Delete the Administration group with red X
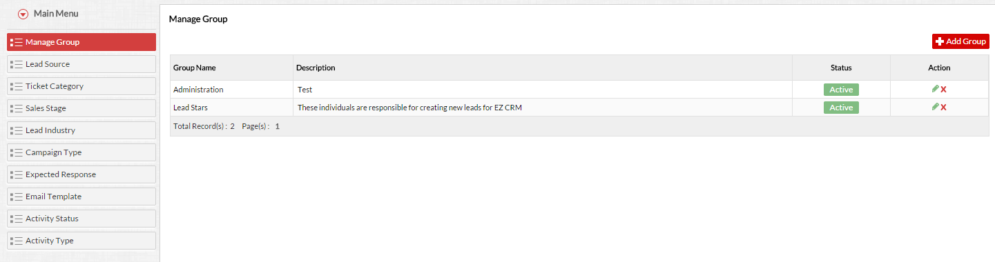 943,90
